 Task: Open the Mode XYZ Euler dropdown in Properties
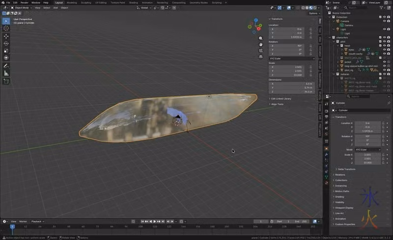click(367, 149)
